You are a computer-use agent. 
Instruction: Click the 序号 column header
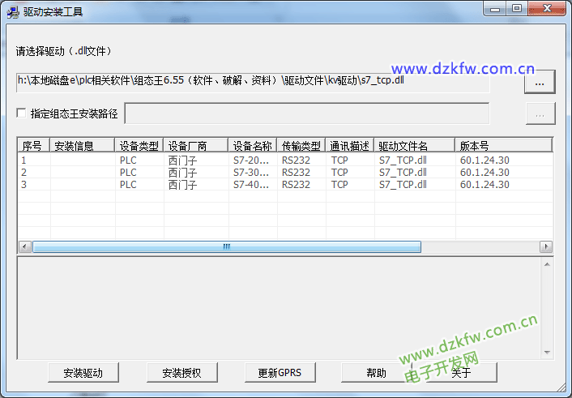(33, 146)
